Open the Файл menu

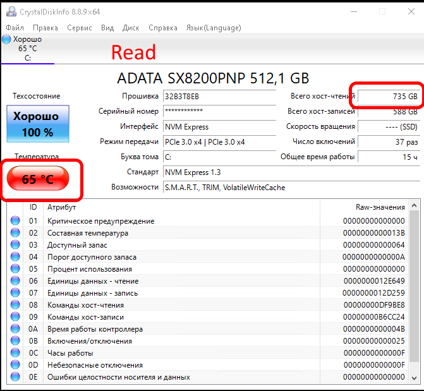click(15, 28)
